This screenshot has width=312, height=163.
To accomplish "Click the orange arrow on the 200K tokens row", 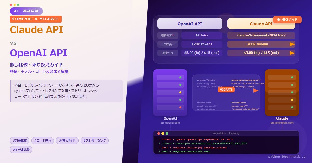I will coord(292,44).
